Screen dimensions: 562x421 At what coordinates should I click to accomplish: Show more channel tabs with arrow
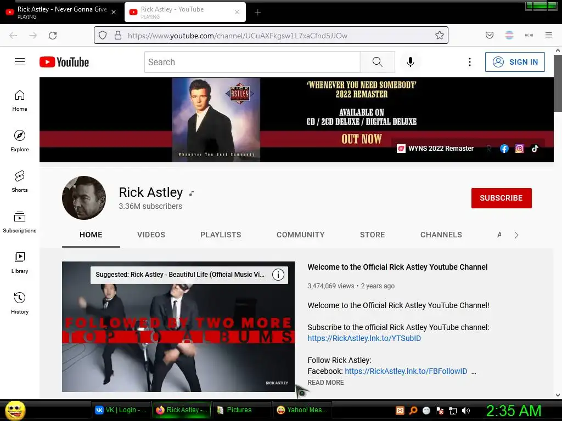tap(516, 235)
